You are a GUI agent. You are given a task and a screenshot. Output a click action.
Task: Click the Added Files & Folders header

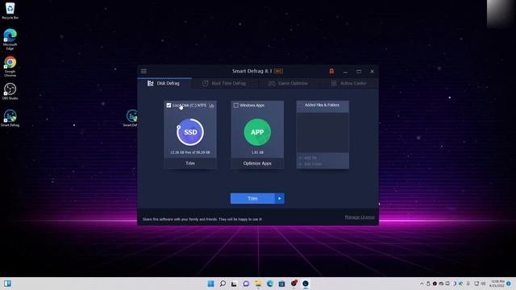pos(322,105)
